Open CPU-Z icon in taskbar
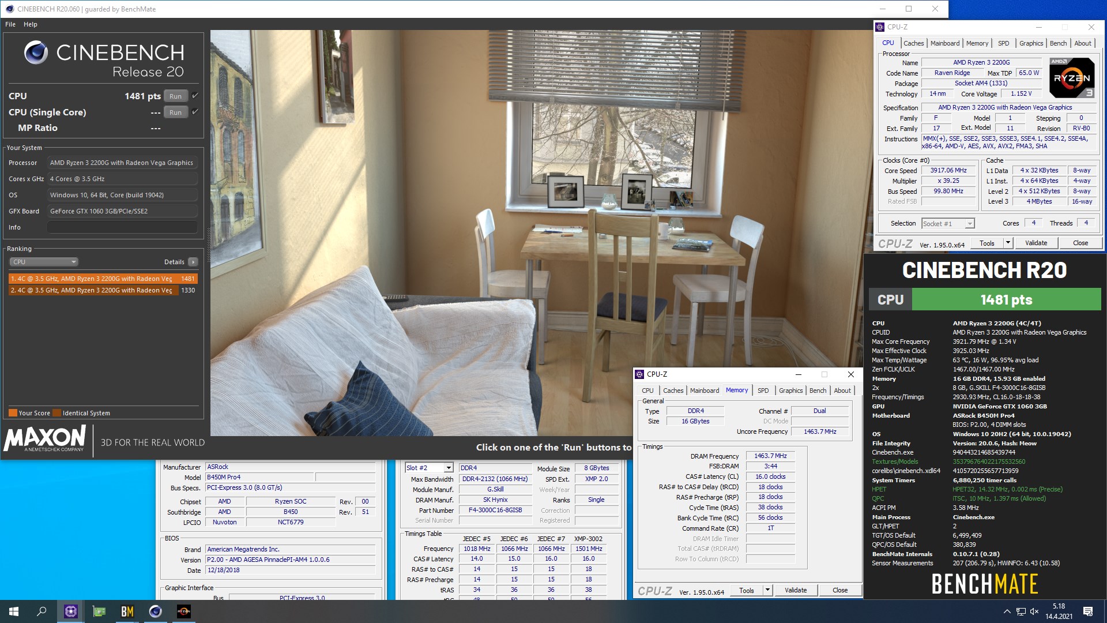 pos(70,611)
